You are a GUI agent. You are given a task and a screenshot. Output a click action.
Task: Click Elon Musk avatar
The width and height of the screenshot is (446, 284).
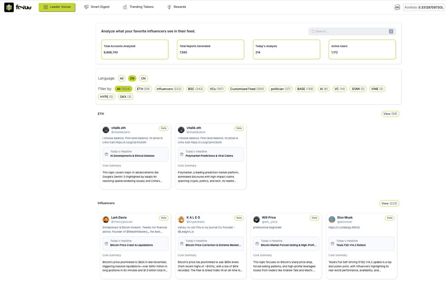pos(332,219)
